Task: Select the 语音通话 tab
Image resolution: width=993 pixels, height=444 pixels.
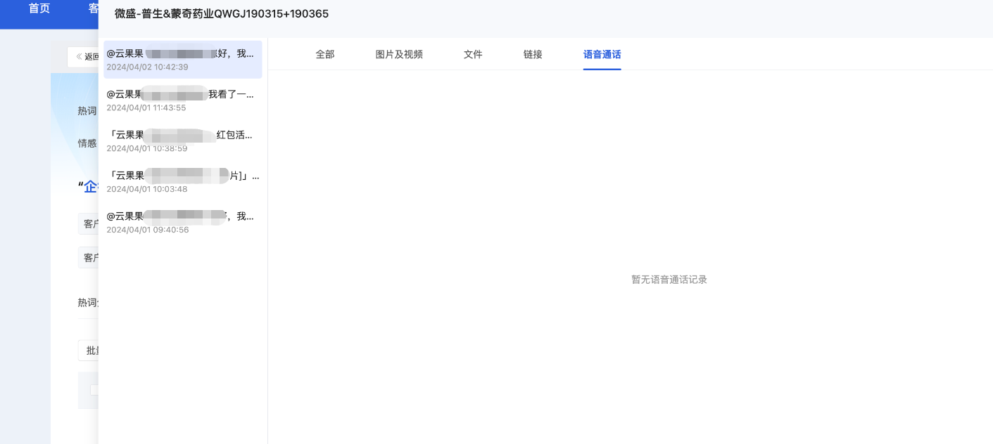Action: [x=602, y=54]
